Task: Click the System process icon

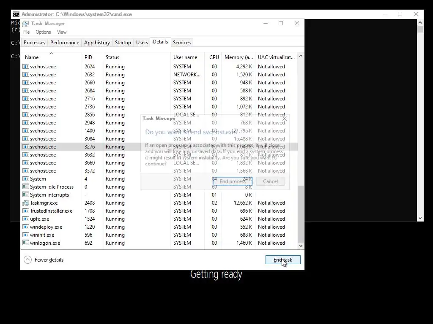Action: coord(26,178)
